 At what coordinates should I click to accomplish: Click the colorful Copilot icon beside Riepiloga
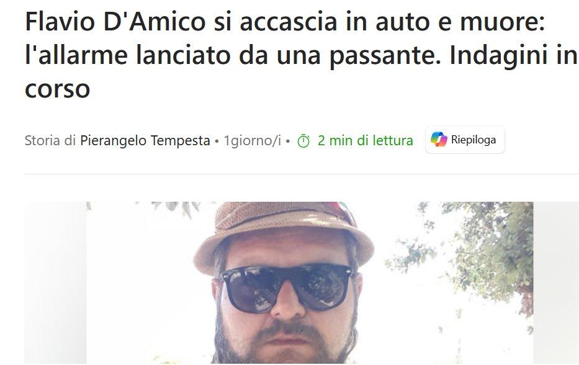coord(439,140)
